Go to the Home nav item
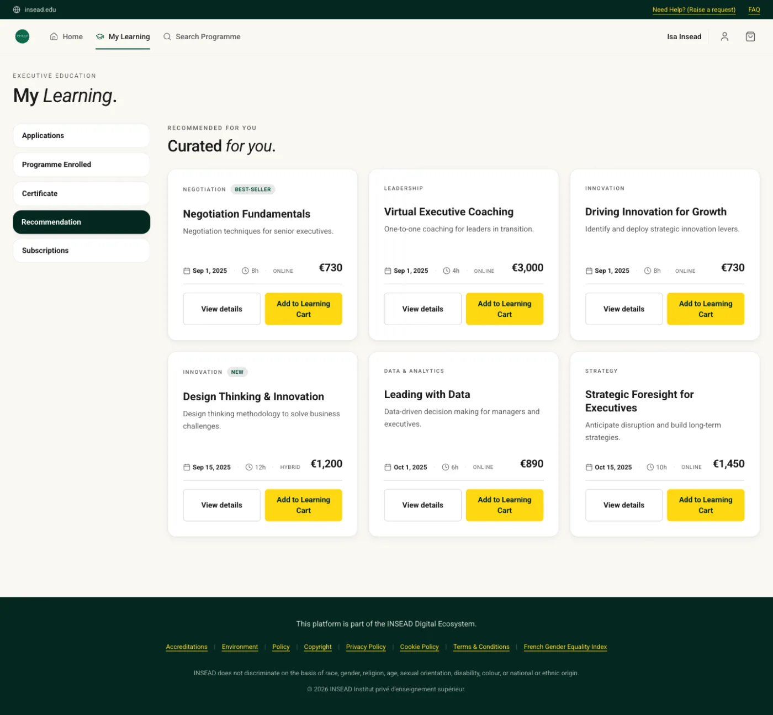Screen dimensions: 773x715 [66, 36]
